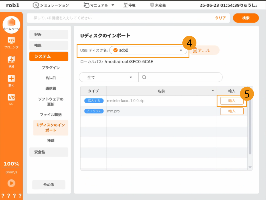Import mminterface-1.0.0.zip with 輸入 button

click(231, 101)
